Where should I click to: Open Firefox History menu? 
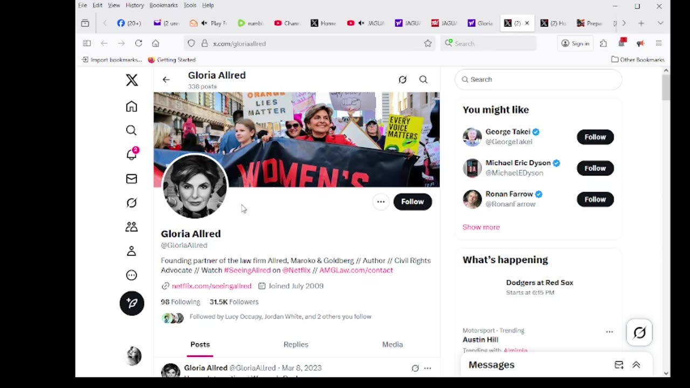coord(135,5)
